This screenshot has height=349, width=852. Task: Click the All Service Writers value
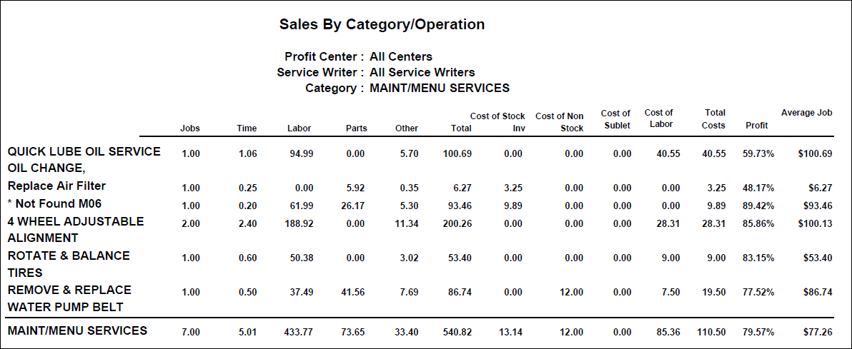coord(422,72)
